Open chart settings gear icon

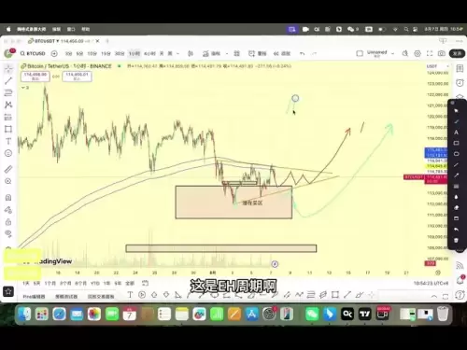click(417, 53)
